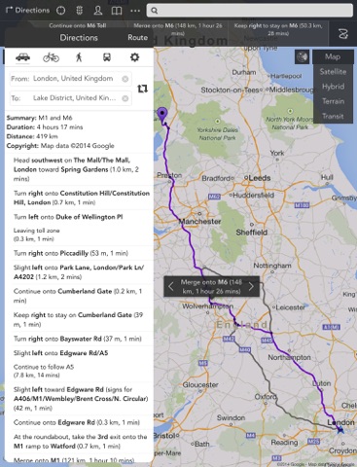Switch to public transit bus icon
The height and width of the screenshot is (467, 357).
pyautogui.click(x=107, y=57)
